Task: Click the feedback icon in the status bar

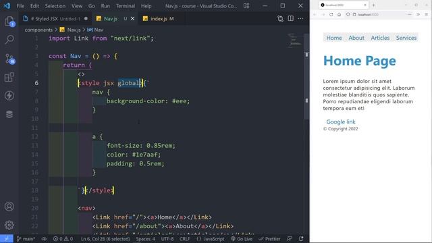Action: pos(290,239)
